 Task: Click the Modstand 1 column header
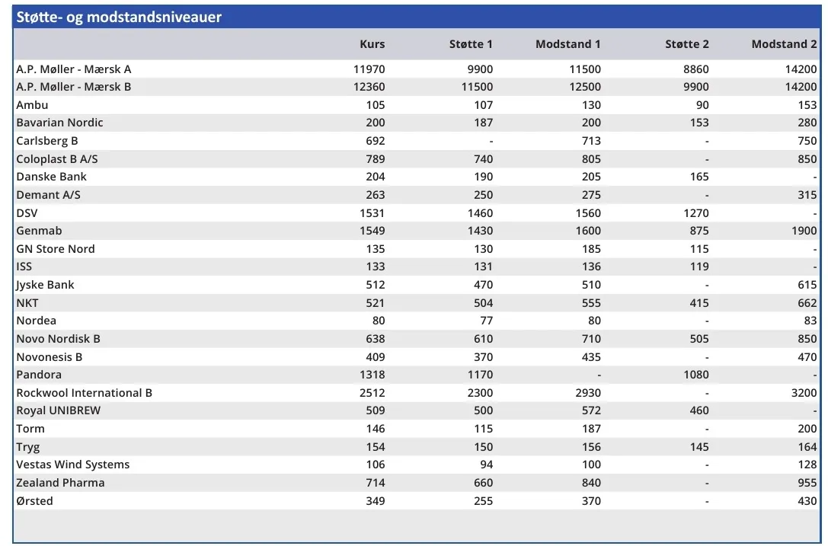(x=567, y=44)
